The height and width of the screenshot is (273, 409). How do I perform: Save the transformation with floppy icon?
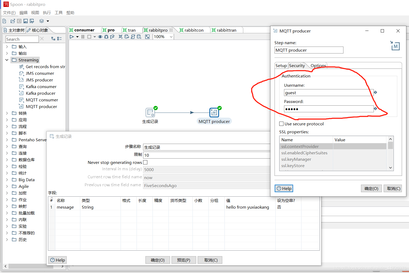[26, 21]
